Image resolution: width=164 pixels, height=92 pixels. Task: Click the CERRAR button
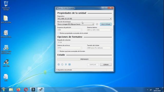pyautogui.click(x=106, y=65)
